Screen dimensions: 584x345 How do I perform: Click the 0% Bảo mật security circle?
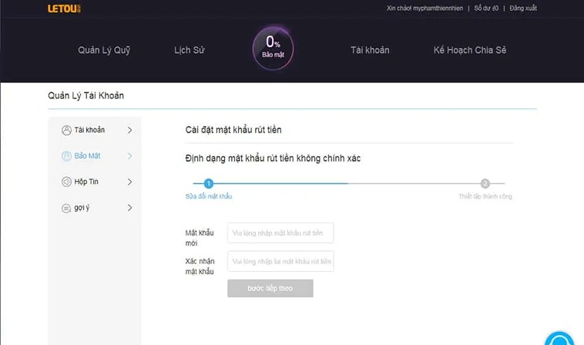(x=273, y=48)
